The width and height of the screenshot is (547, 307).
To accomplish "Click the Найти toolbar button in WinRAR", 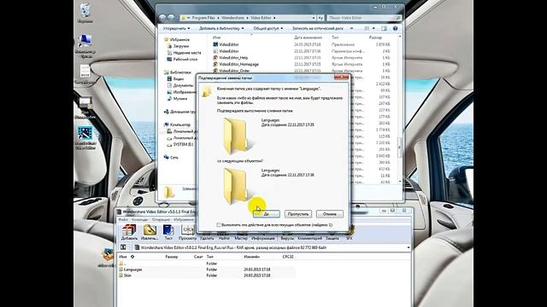I will pyautogui.click(x=224, y=238).
